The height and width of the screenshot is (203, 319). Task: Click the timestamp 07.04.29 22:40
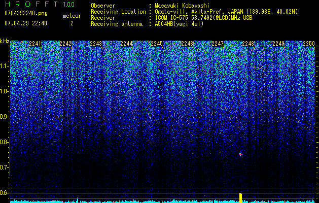(26, 23)
